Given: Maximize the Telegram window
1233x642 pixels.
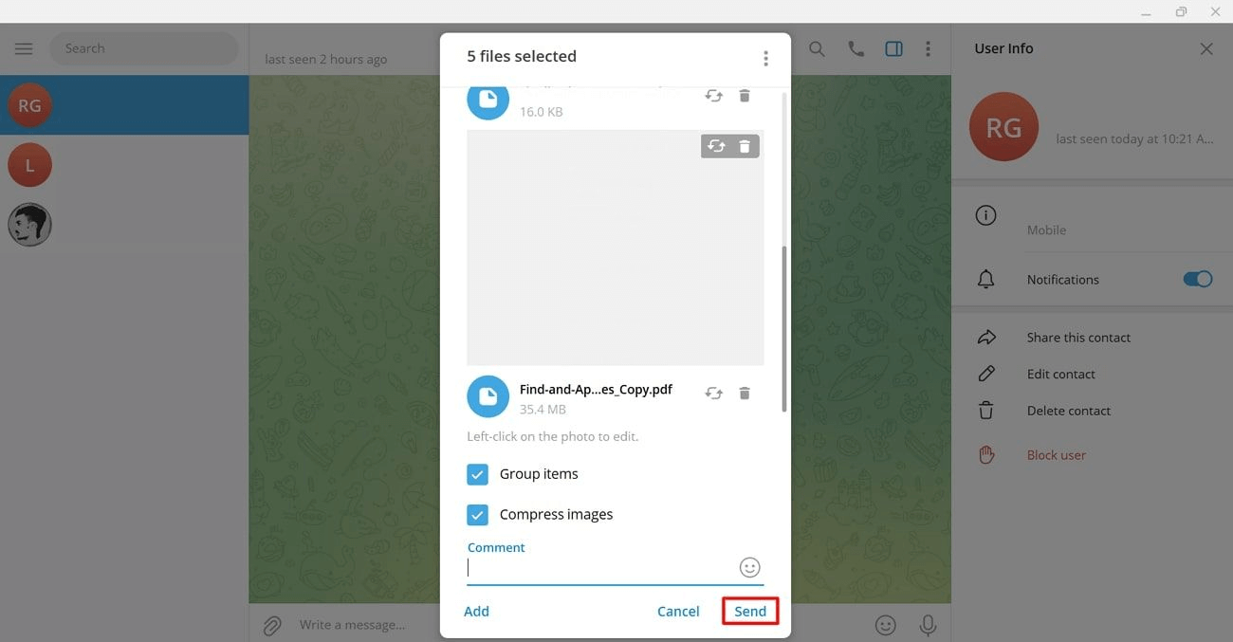Looking at the screenshot, I should click(x=1181, y=11).
